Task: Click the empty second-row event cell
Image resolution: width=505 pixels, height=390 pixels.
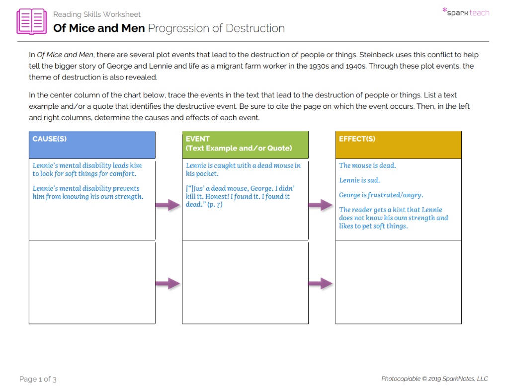Action: coord(245,282)
